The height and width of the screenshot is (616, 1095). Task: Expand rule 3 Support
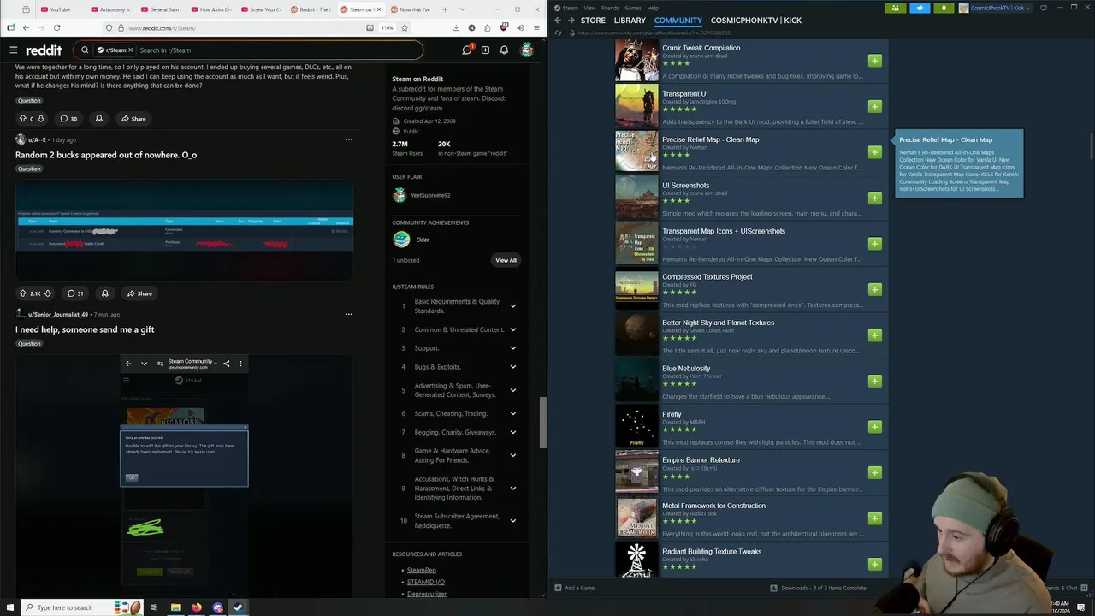tap(513, 348)
